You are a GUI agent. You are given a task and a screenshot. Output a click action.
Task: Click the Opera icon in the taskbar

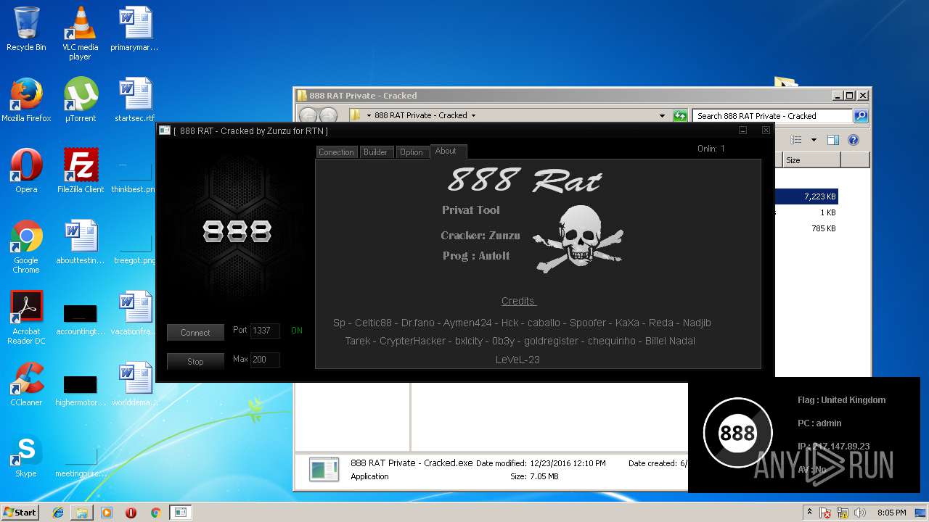pos(131,513)
